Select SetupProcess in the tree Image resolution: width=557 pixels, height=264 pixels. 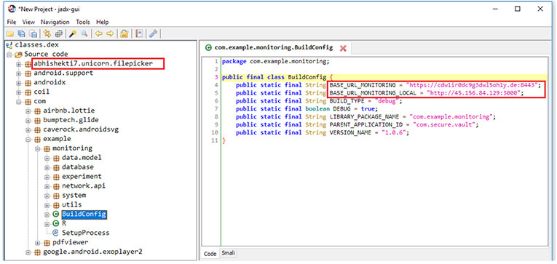(x=86, y=233)
